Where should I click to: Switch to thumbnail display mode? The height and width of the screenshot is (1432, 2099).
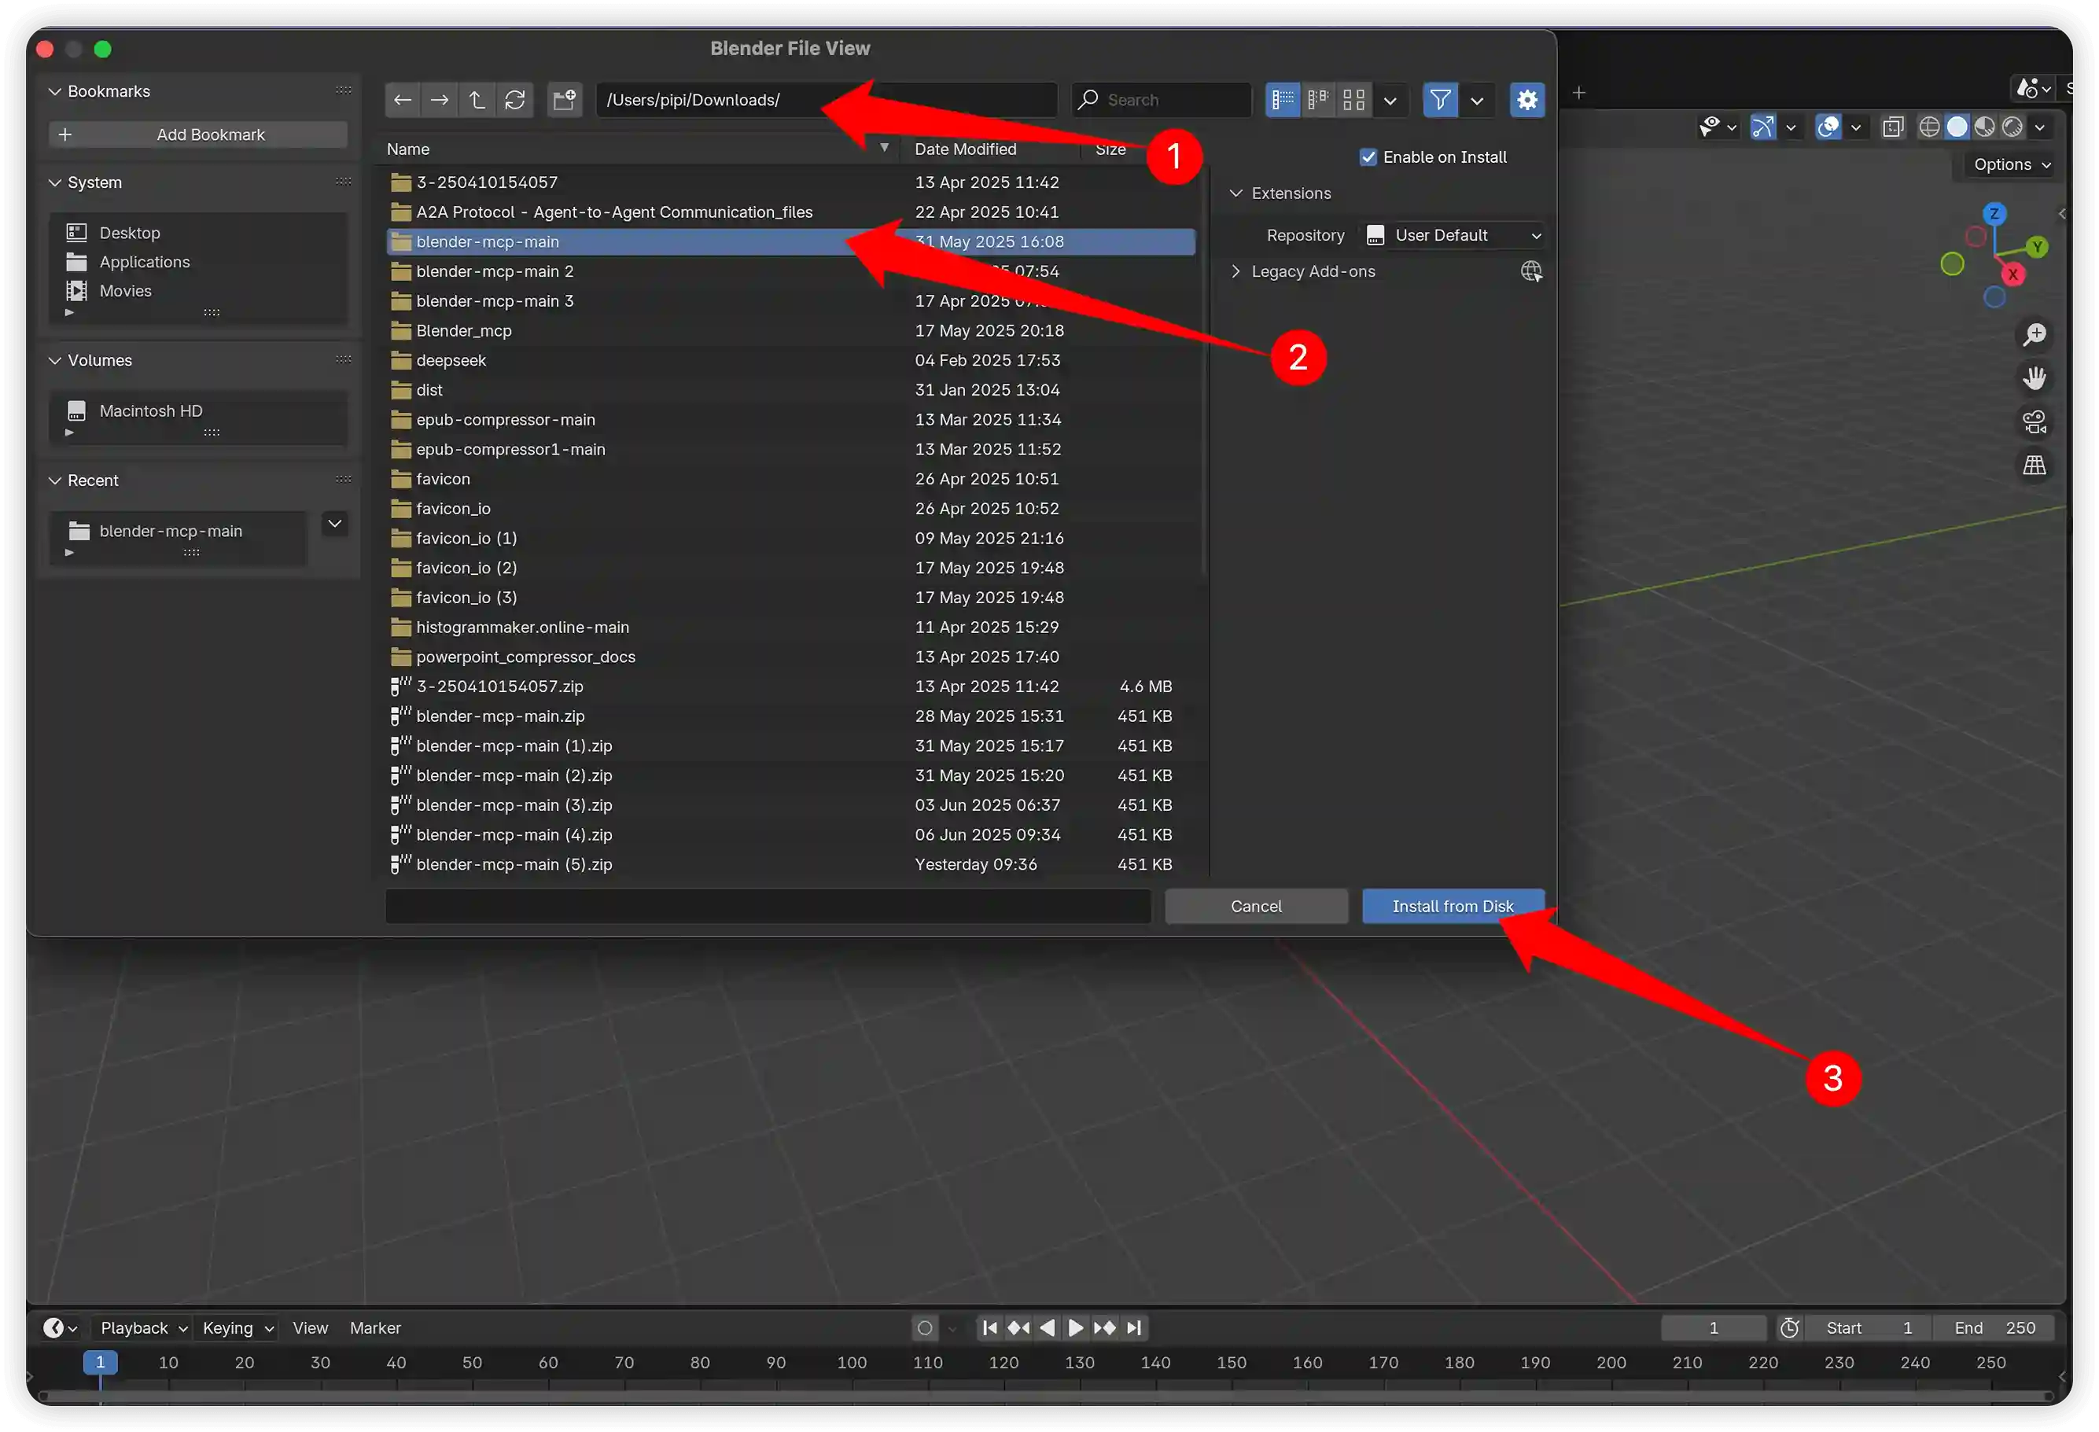click(1354, 100)
